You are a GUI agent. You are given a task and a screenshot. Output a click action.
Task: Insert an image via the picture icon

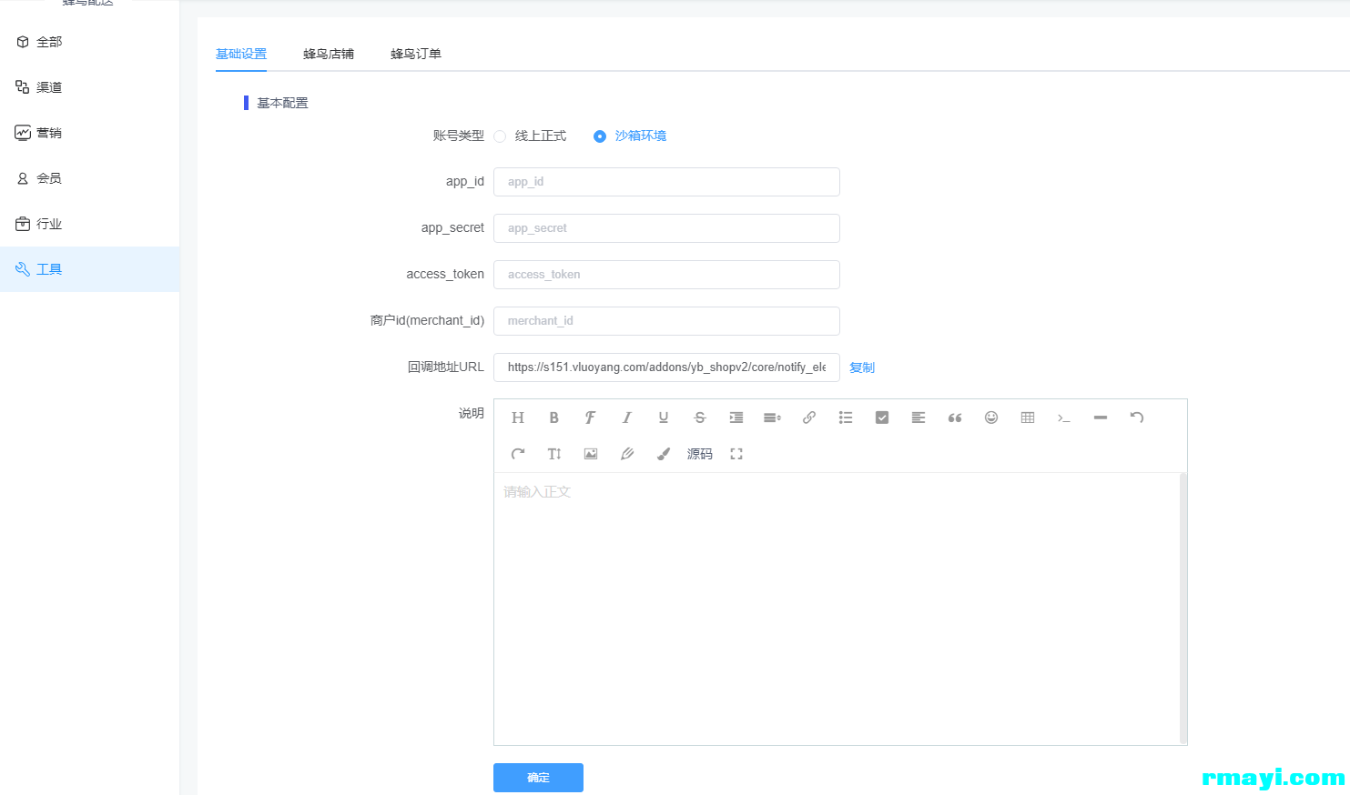click(x=591, y=454)
